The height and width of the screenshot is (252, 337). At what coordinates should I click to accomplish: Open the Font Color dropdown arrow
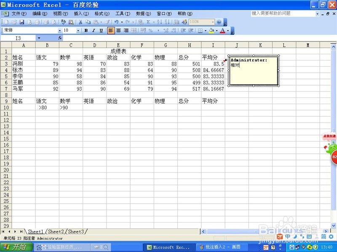228,31
